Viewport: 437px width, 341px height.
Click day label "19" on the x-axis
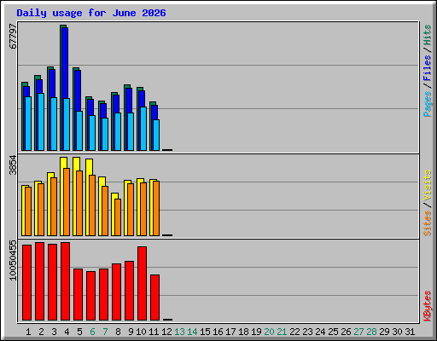click(256, 332)
